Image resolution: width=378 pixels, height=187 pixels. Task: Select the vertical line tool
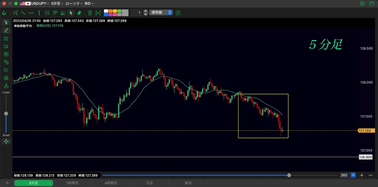click(x=39, y=13)
